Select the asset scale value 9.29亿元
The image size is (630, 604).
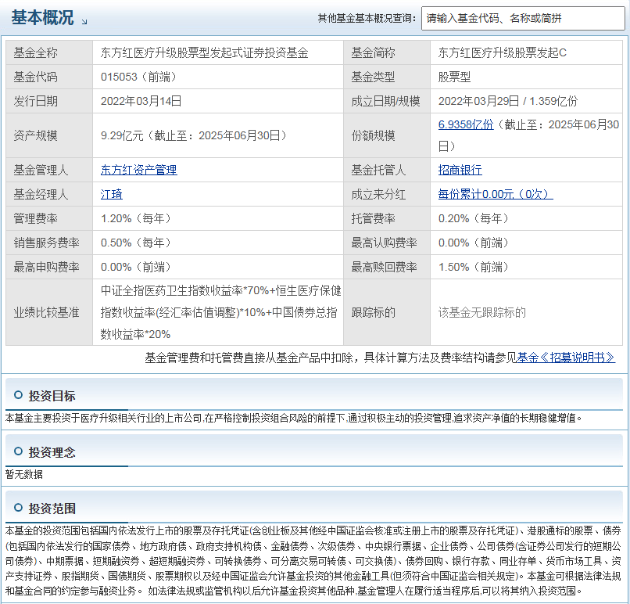pyautogui.click(x=122, y=135)
